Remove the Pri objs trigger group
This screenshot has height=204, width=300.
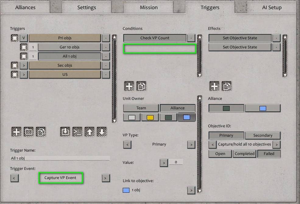[106, 38]
